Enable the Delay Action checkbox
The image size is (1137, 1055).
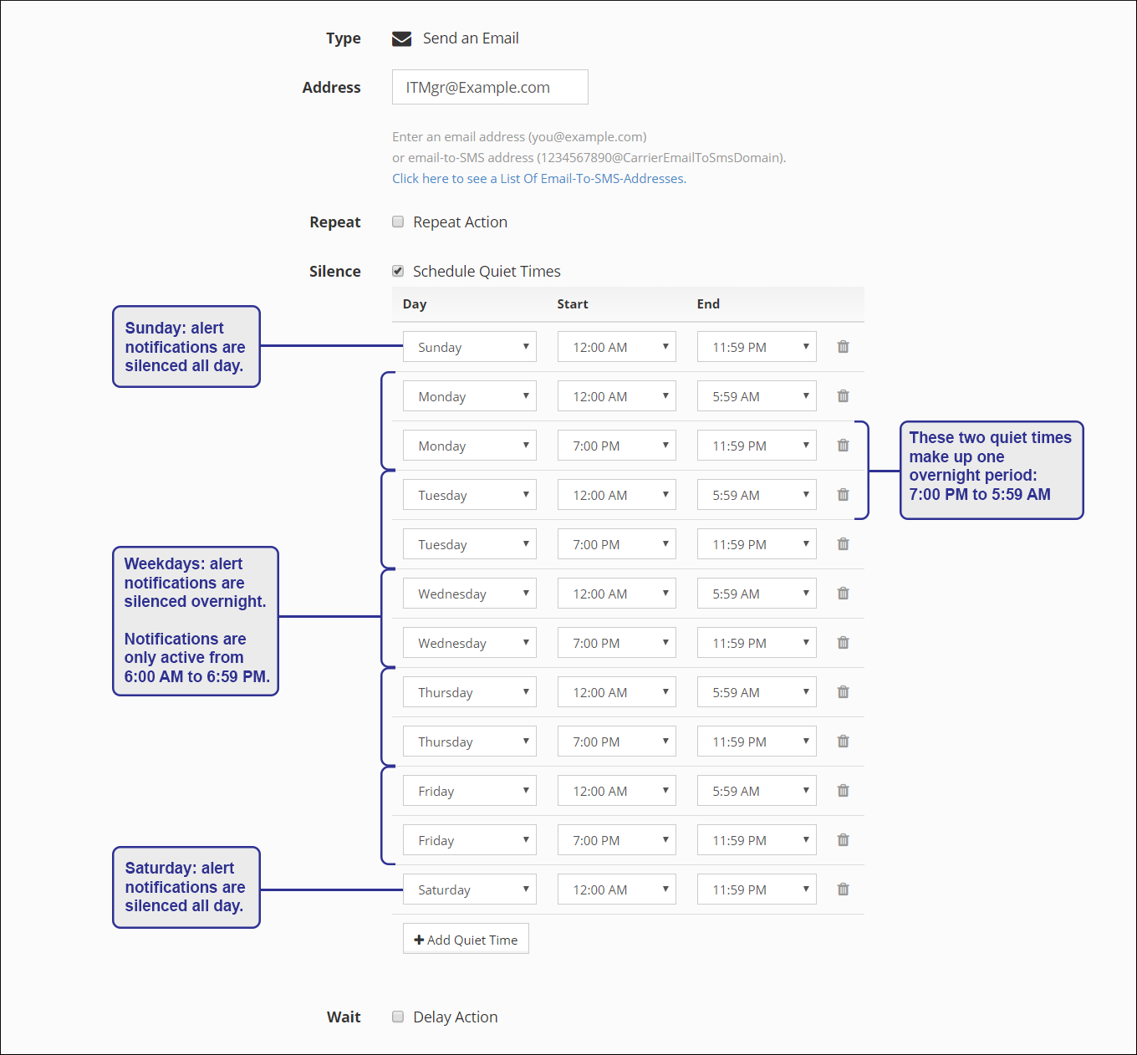pos(399,1017)
